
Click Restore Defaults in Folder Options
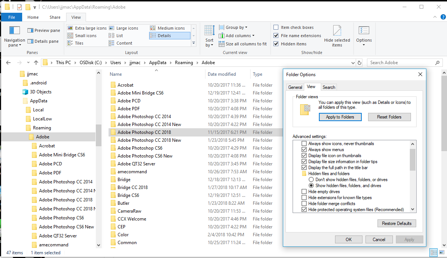pos(397,223)
